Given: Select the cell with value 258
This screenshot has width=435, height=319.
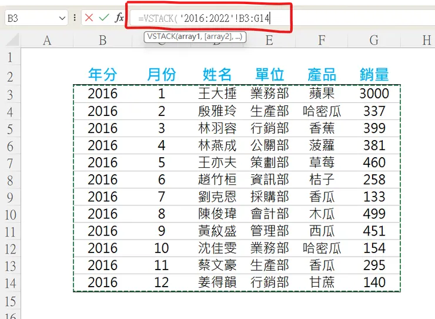Looking at the screenshot, I should [374, 180].
